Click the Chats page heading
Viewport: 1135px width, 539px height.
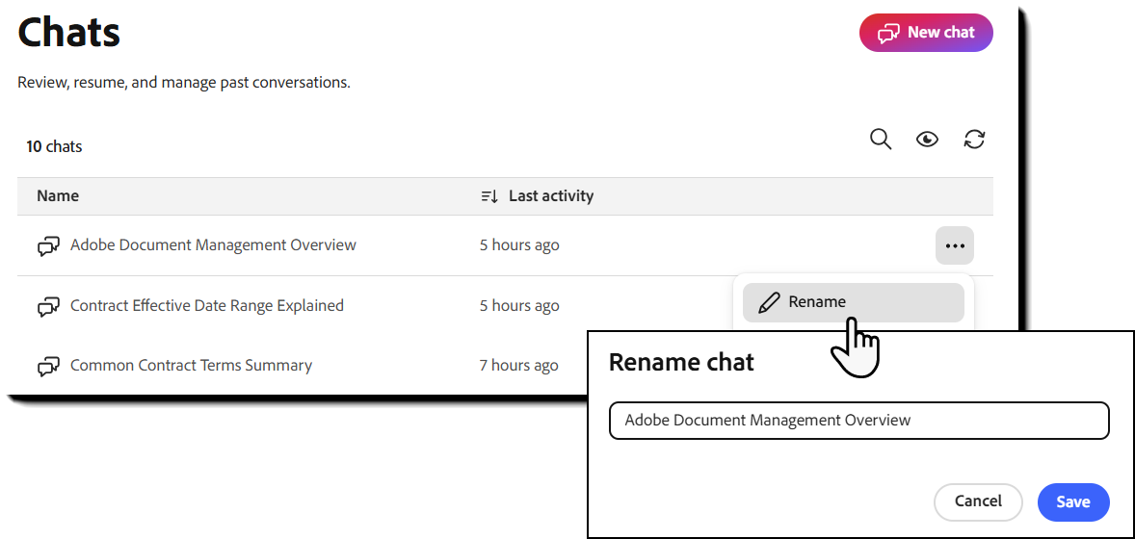[68, 33]
